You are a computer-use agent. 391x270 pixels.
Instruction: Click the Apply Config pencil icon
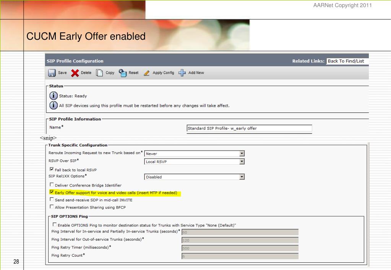pyautogui.click(x=147, y=73)
